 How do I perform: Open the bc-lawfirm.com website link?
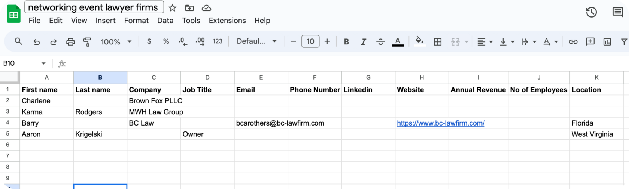click(441, 123)
